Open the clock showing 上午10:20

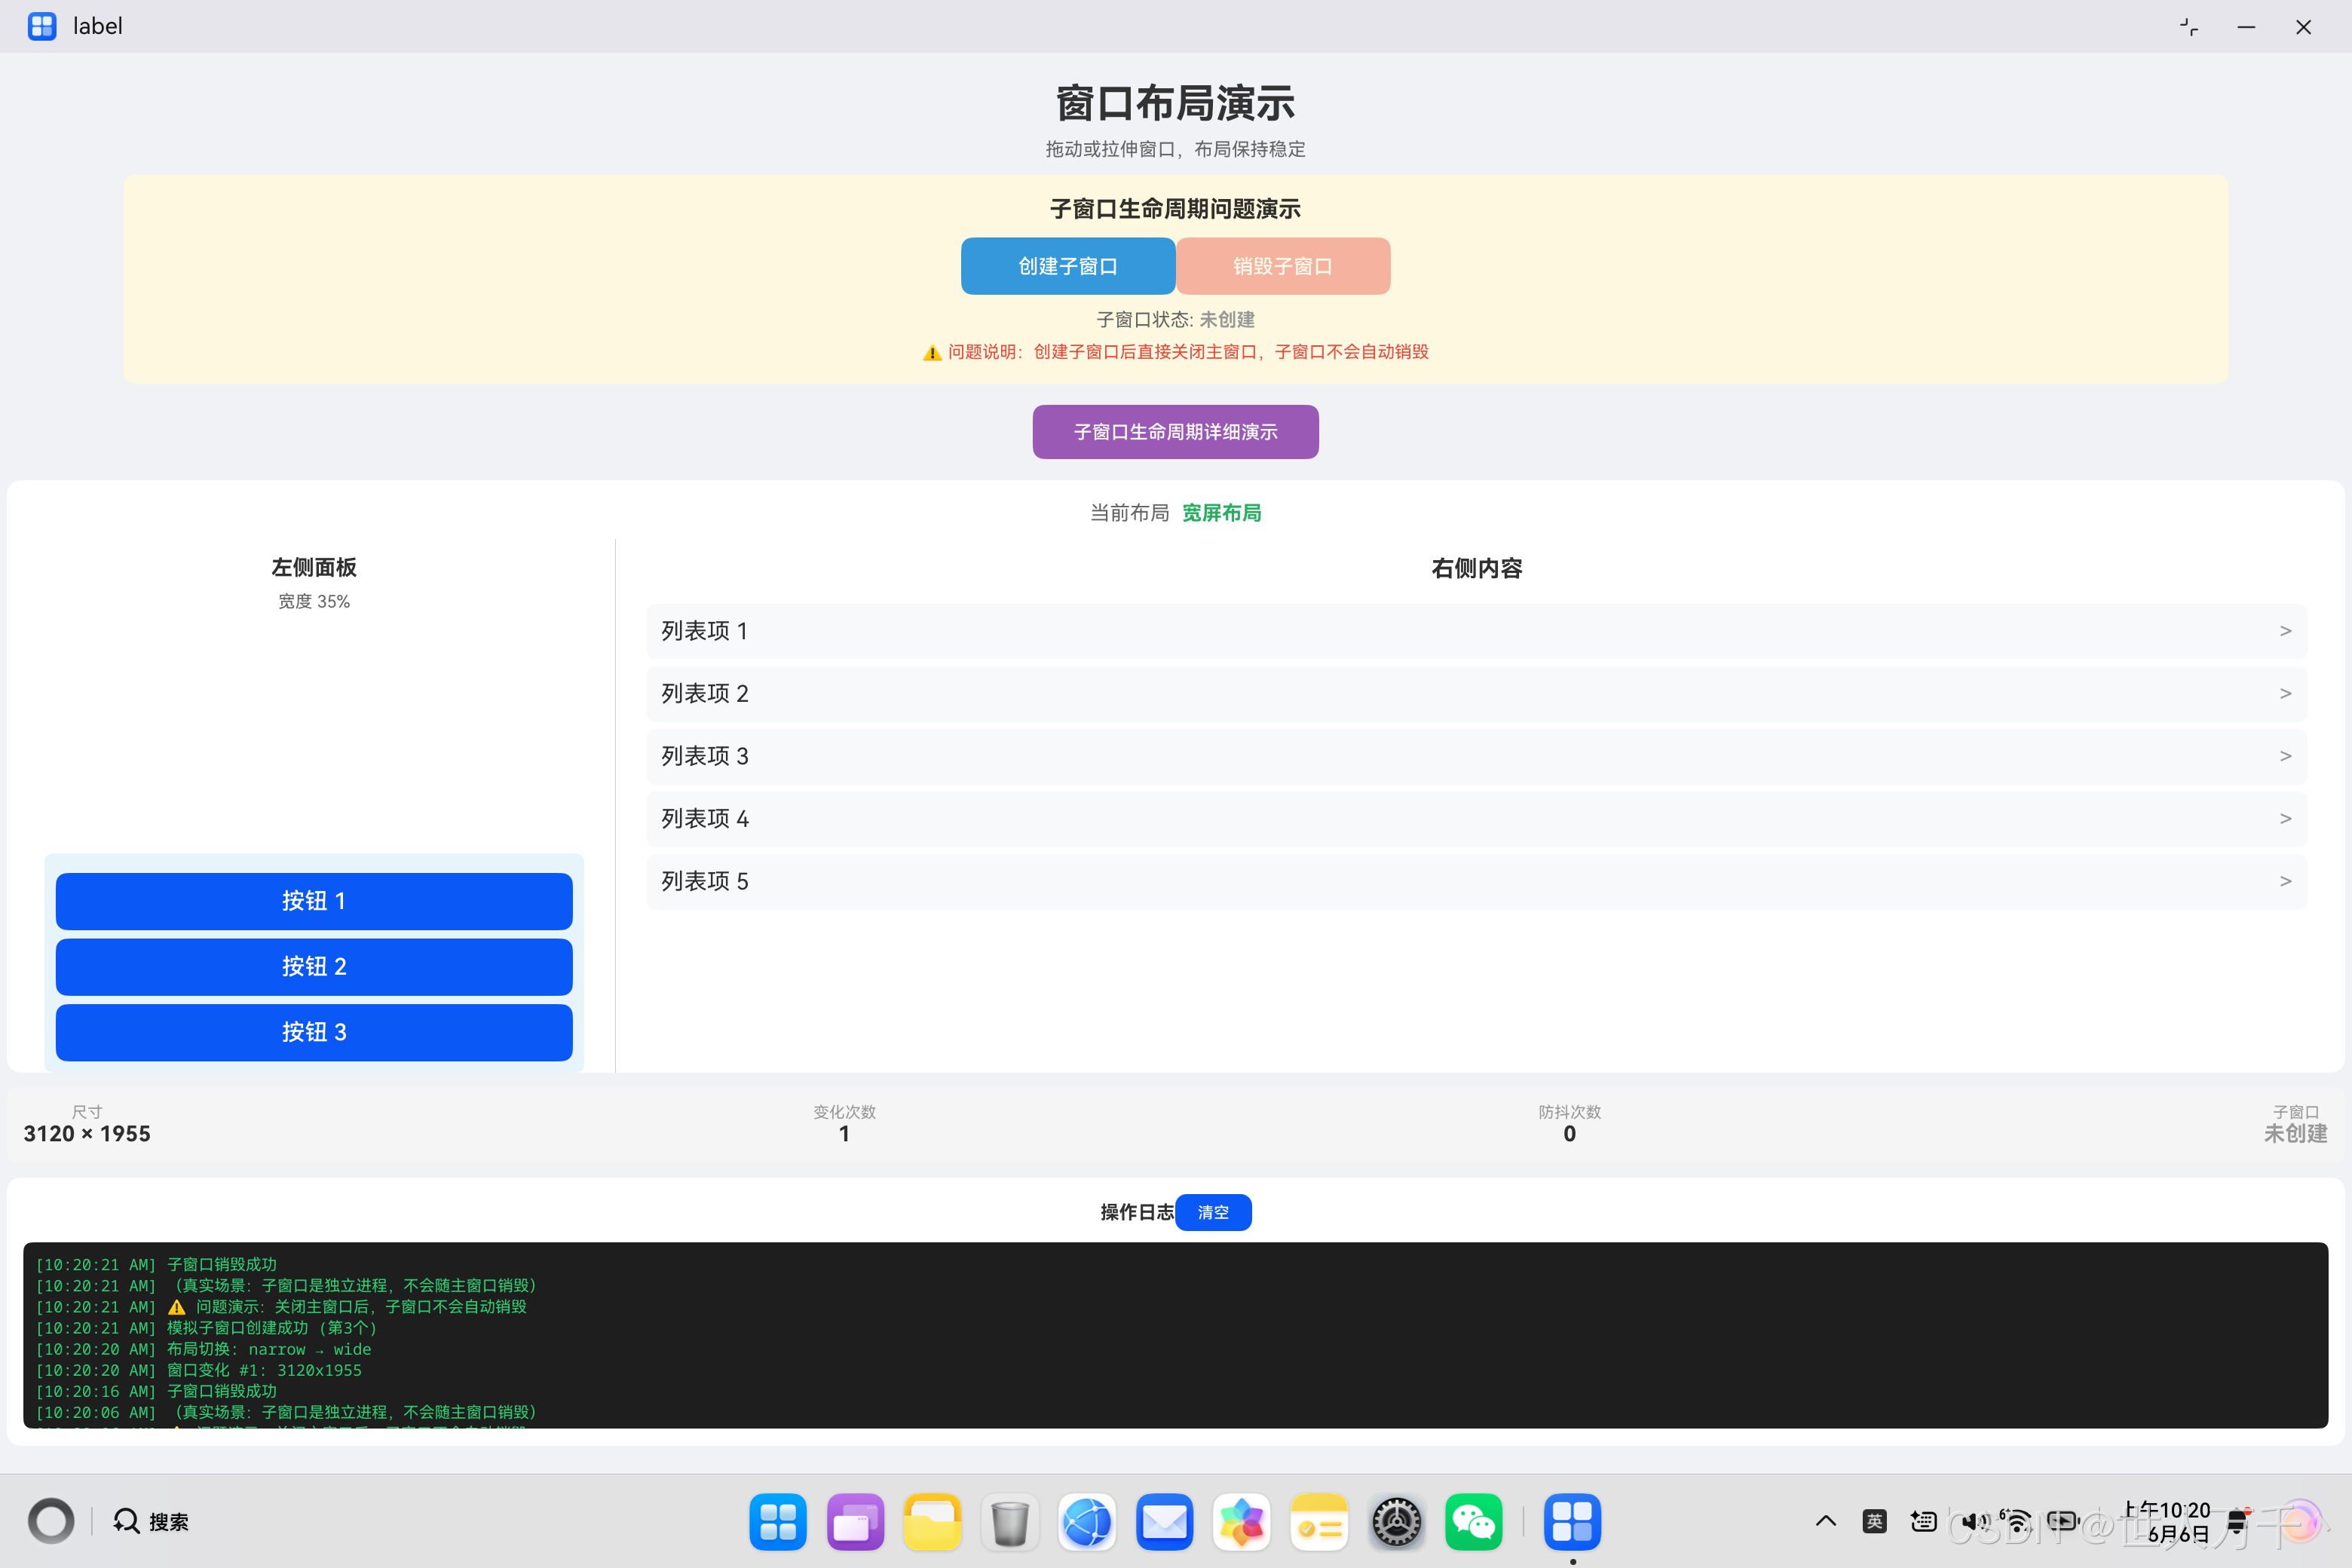point(2166,1521)
